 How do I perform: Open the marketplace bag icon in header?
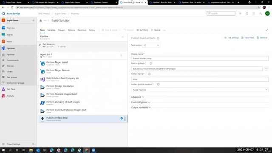pyautogui.click(x=247, y=14)
